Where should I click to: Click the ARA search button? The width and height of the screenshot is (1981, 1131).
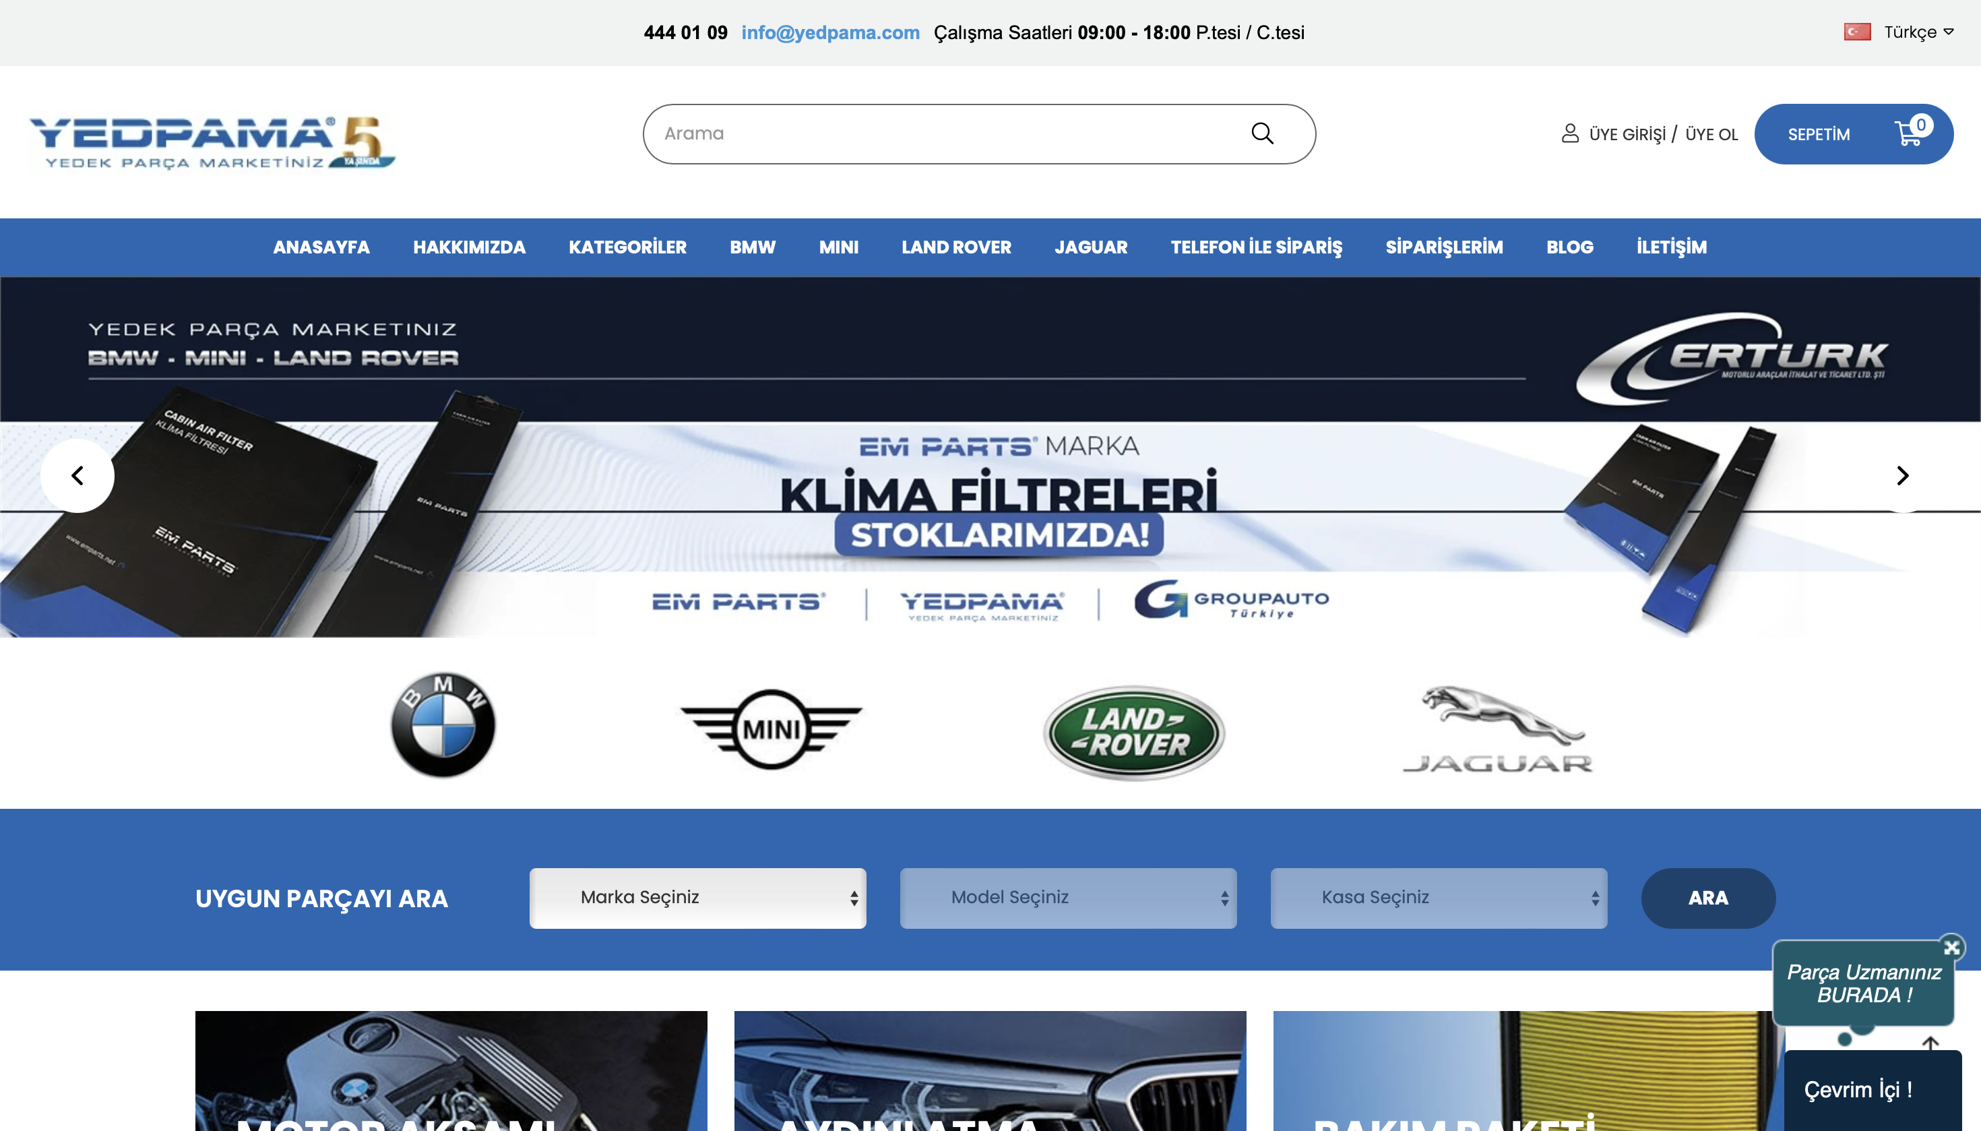[1707, 898]
